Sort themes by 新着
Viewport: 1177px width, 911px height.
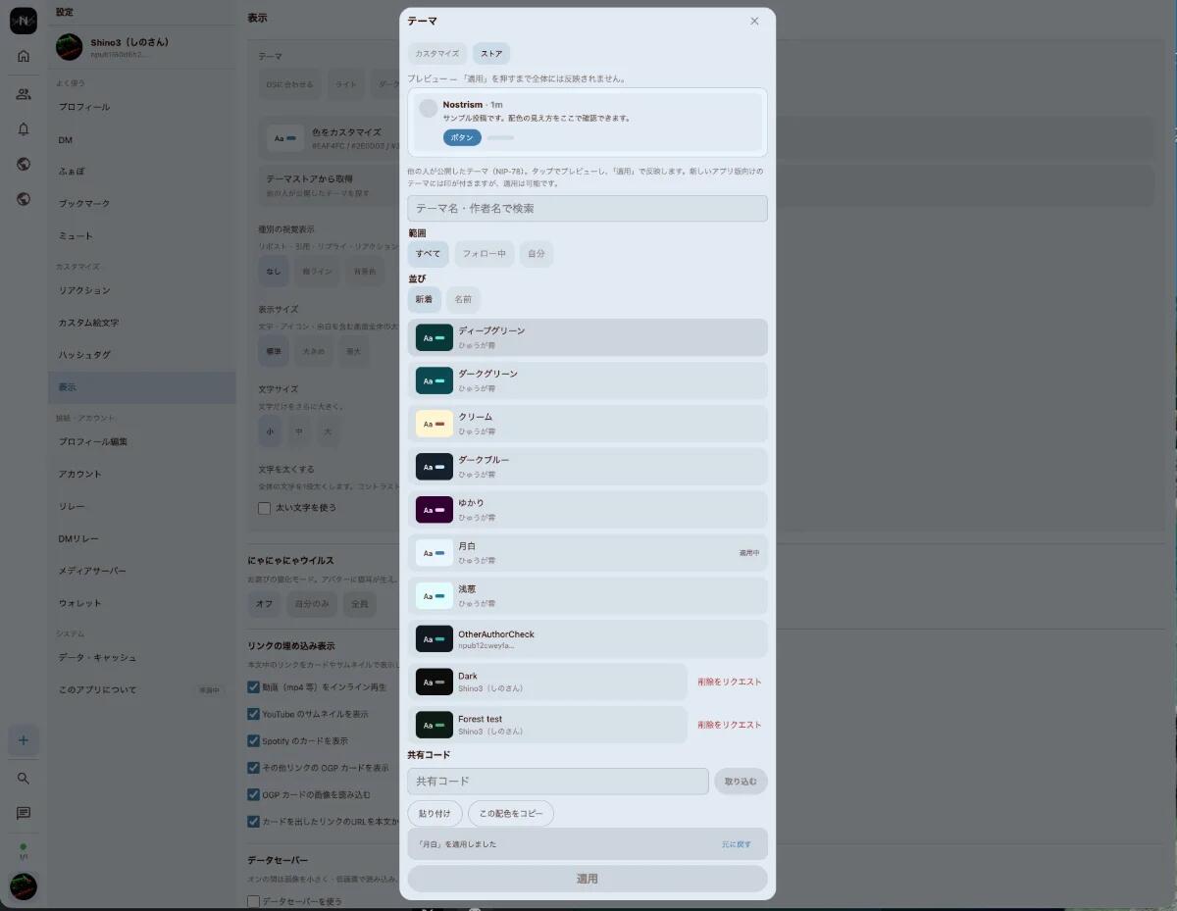(x=425, y=299)
